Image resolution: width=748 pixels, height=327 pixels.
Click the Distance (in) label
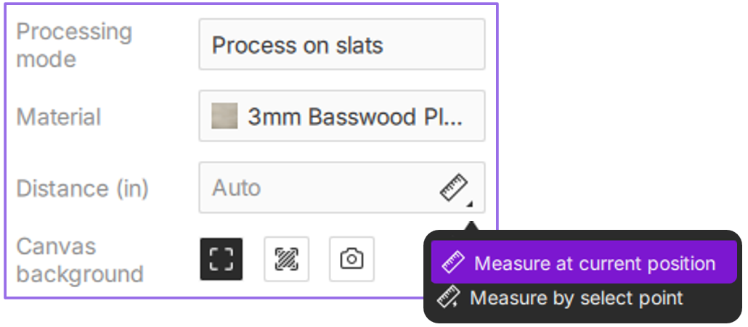click(82, 189)
